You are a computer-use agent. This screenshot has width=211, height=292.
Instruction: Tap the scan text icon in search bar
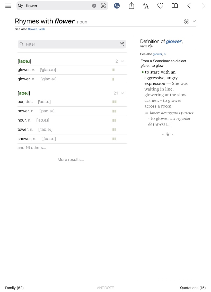pyautogui.click(x=103, y=6)
